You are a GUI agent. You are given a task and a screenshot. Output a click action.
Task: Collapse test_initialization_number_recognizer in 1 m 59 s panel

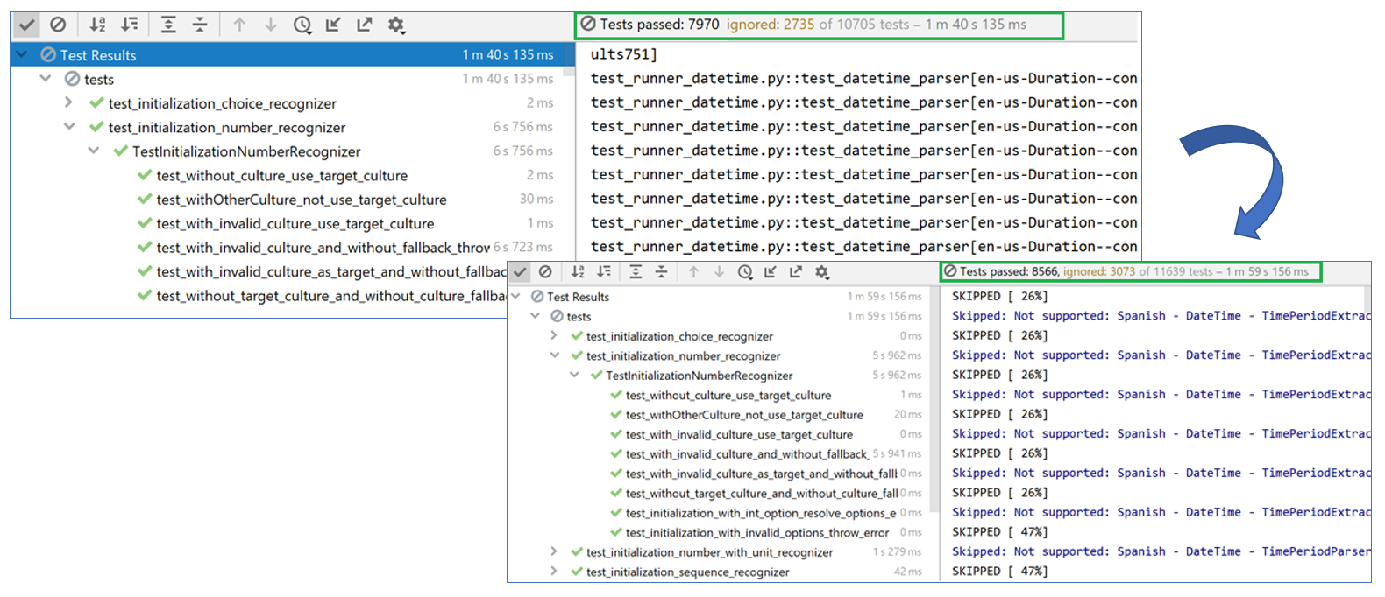pyautogui.click(x=554, y=355)
